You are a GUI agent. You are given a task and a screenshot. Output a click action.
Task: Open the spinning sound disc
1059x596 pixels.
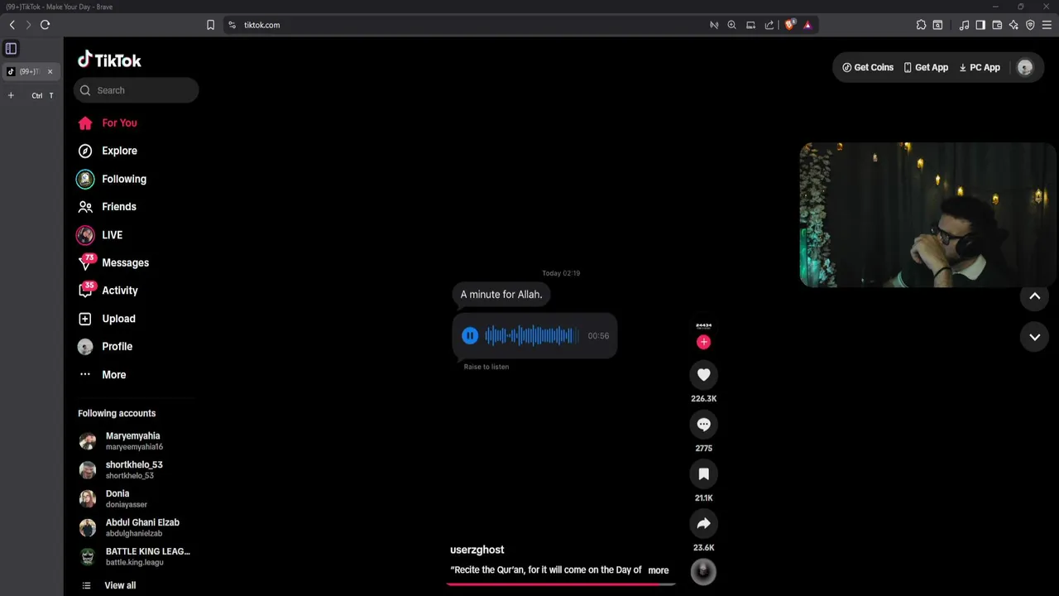pos(703,572)
